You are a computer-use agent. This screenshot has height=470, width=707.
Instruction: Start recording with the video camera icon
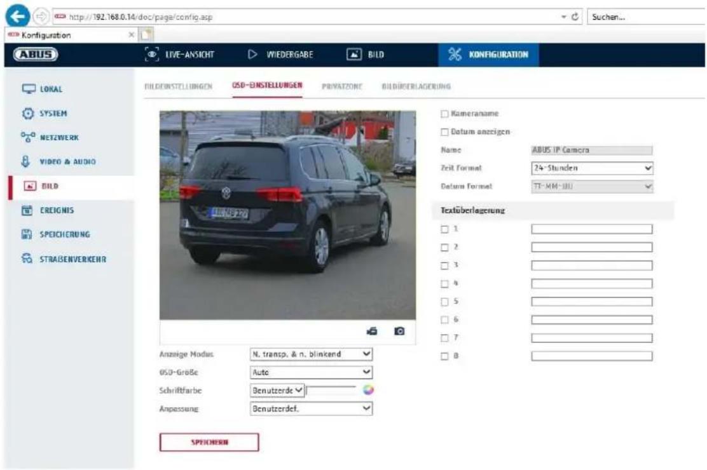pos(372,331)
